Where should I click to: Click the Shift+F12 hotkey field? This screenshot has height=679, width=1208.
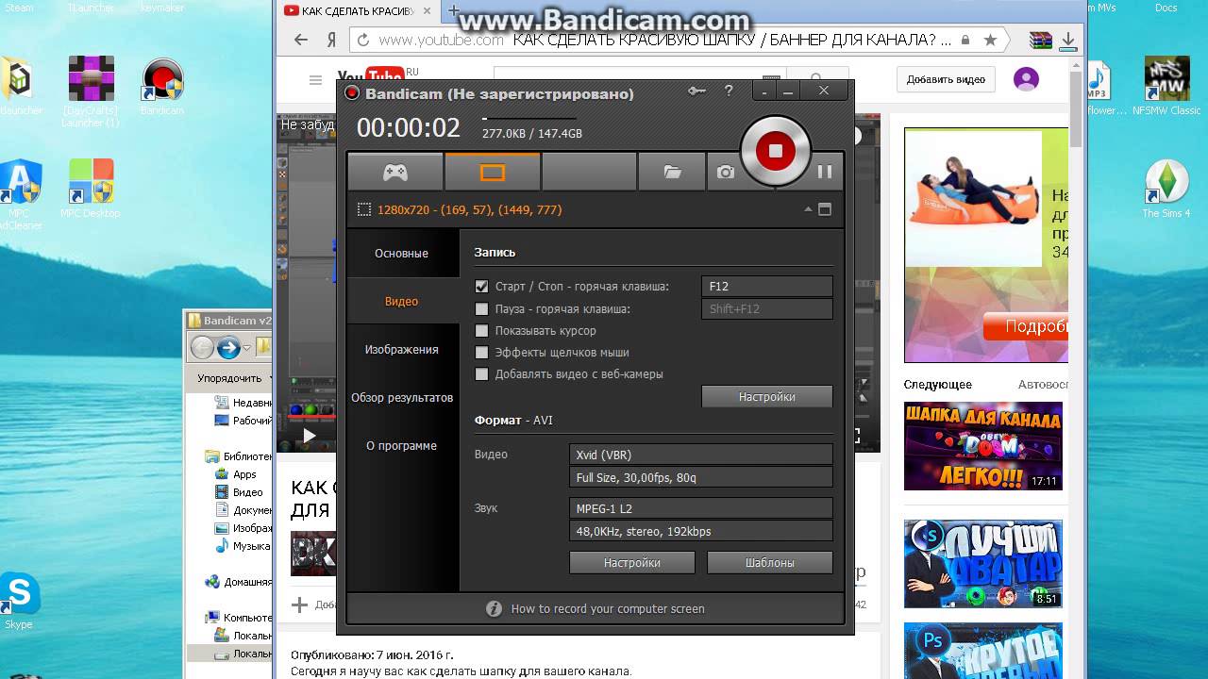pos(767,308)
